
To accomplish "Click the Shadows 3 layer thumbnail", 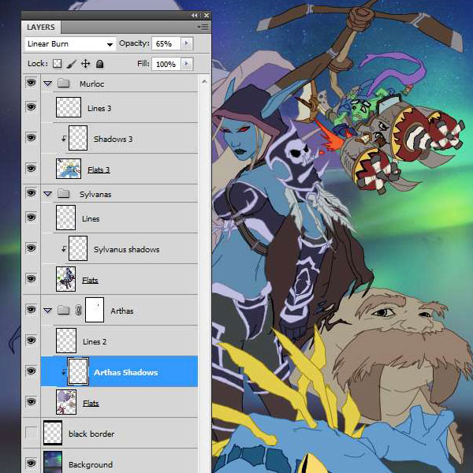I will click(78, 138).
